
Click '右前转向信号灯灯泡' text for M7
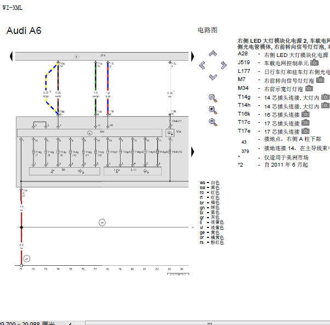click(289, 81)
